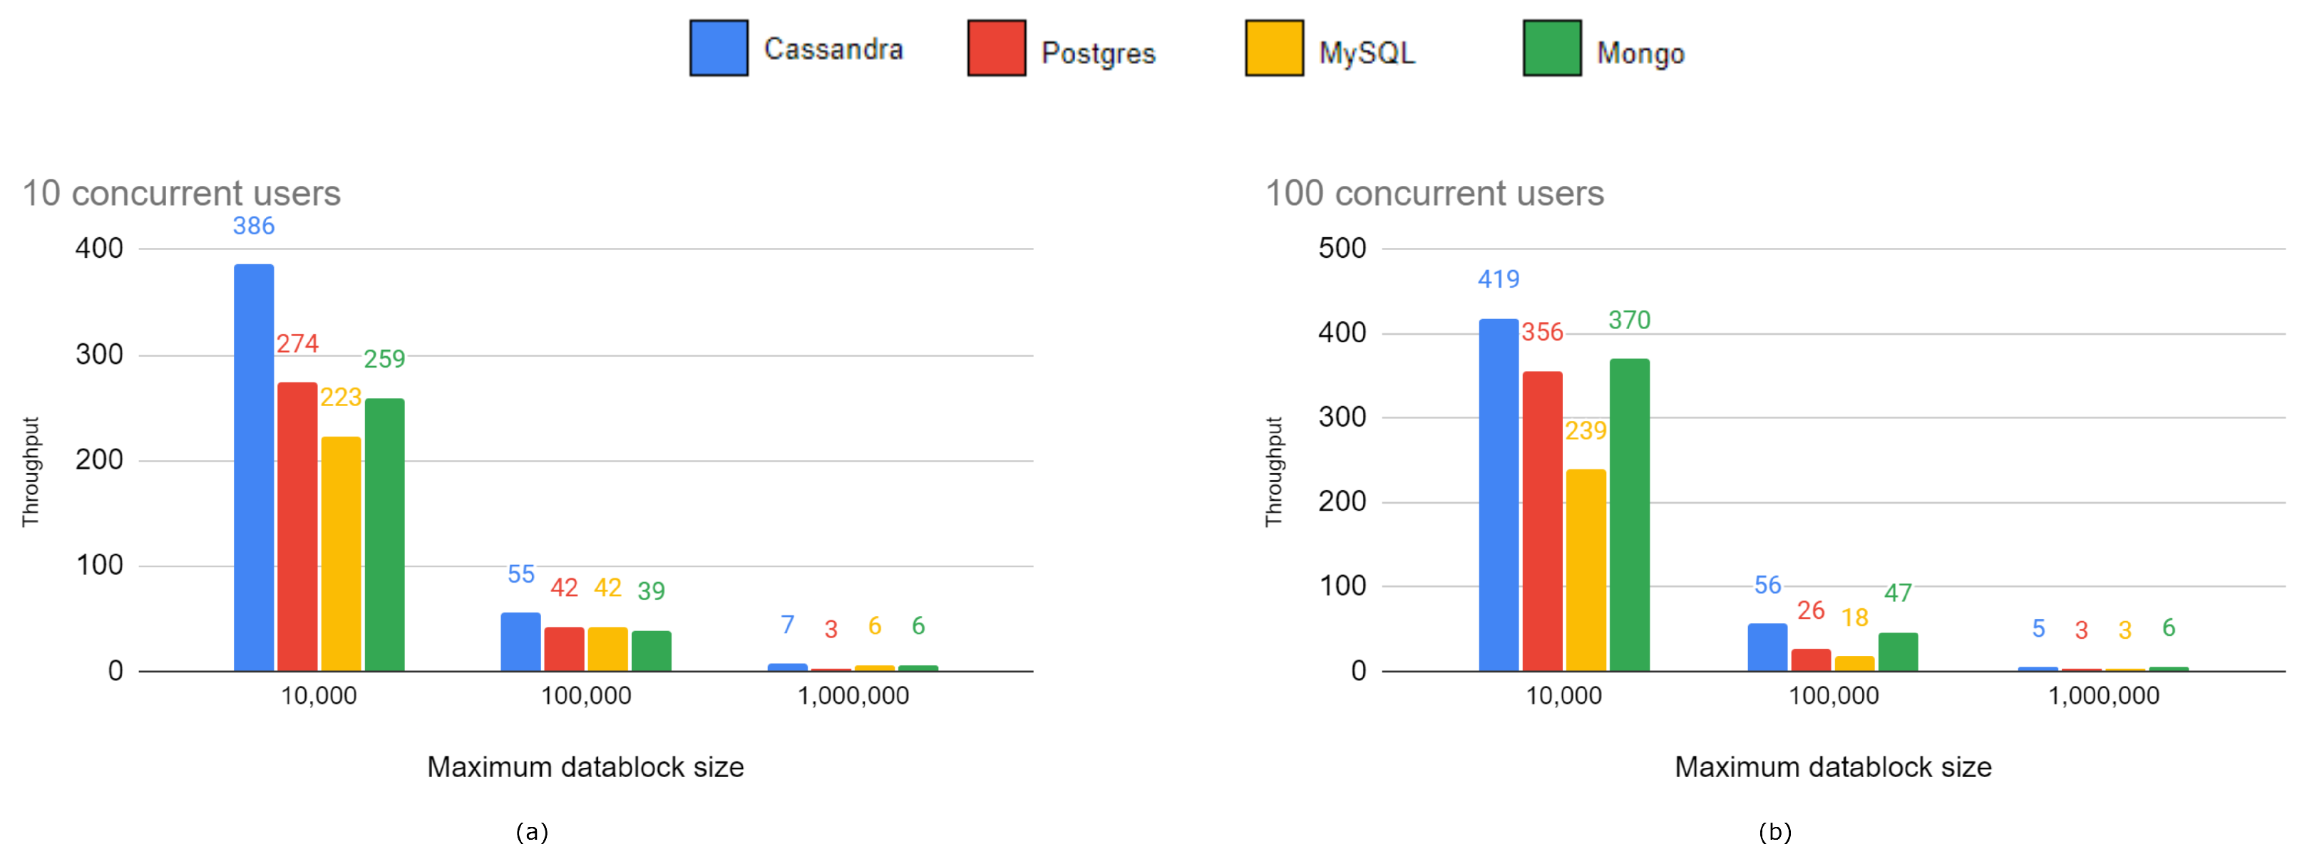Click the yellow bar labeled 223
Image resolution: width=2312 pixels, height=859 pixels.
(x=341, y=553)
